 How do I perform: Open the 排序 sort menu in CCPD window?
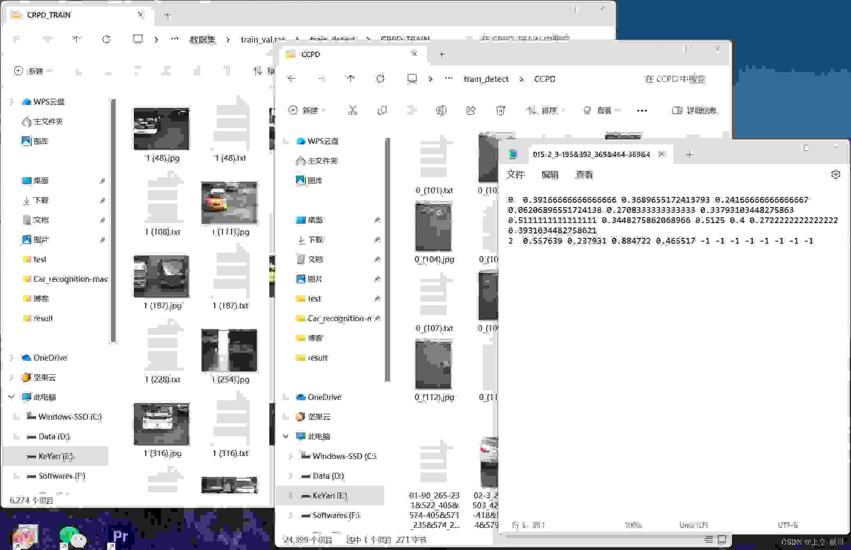pyautogui.click(x=545, y=110)
